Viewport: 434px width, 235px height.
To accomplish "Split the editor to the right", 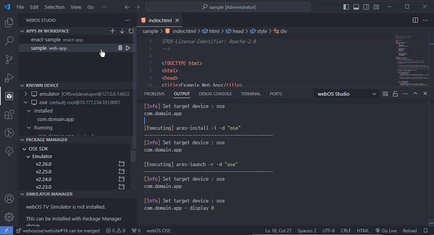I will pyautogui.click(x=416, y=20).
